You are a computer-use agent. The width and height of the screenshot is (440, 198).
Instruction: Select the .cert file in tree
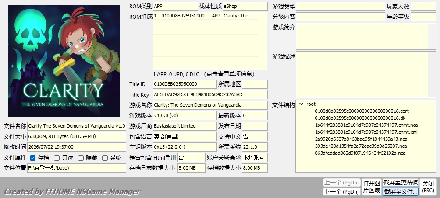pos(362,111)
